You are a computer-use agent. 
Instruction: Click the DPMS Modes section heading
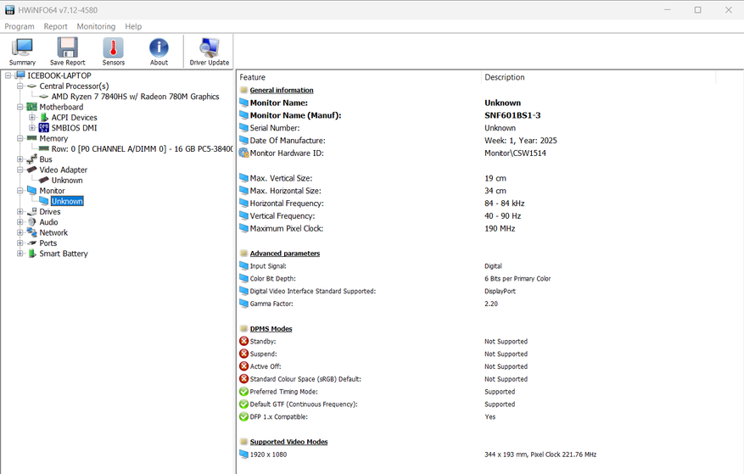tap(271, 329)
